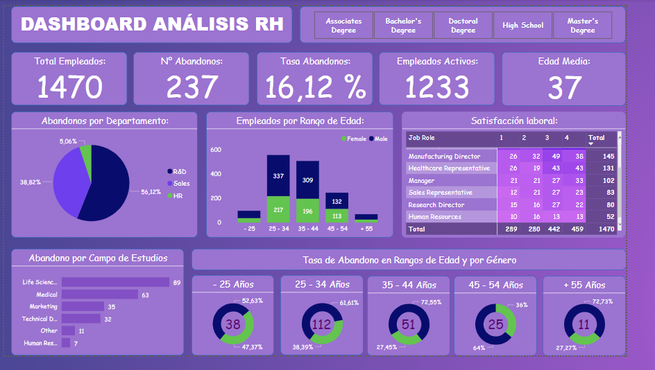The height and width of the screenshot is (370, 655).
Task: Click the Sales legend color marker
Action: (x=170, y=184)
